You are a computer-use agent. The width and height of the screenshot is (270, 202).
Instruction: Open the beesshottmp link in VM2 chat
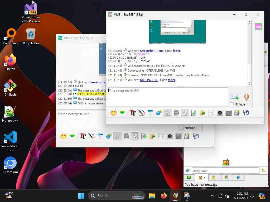coord(98,82)
